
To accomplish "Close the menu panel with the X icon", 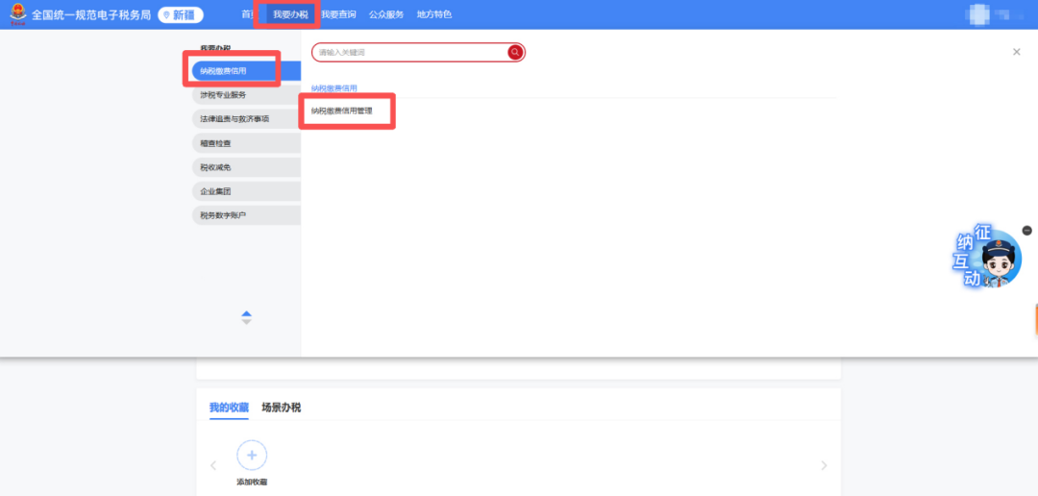I will (x=1016, y=52).
